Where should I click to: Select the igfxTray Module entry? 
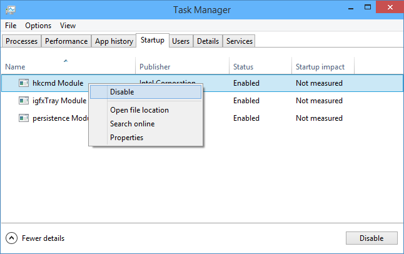pos(59,101)
